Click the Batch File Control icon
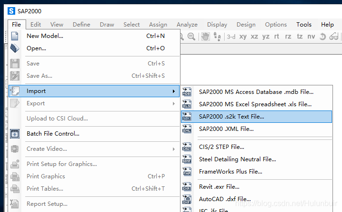This screenshot has width=342, height=212. (x=15, y=134)
